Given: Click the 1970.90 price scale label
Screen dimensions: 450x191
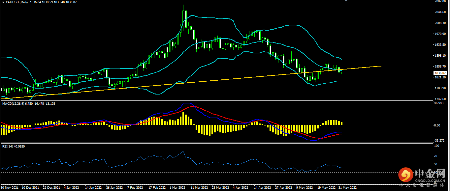Looking at the screenshot, I should tap(440, 34).
